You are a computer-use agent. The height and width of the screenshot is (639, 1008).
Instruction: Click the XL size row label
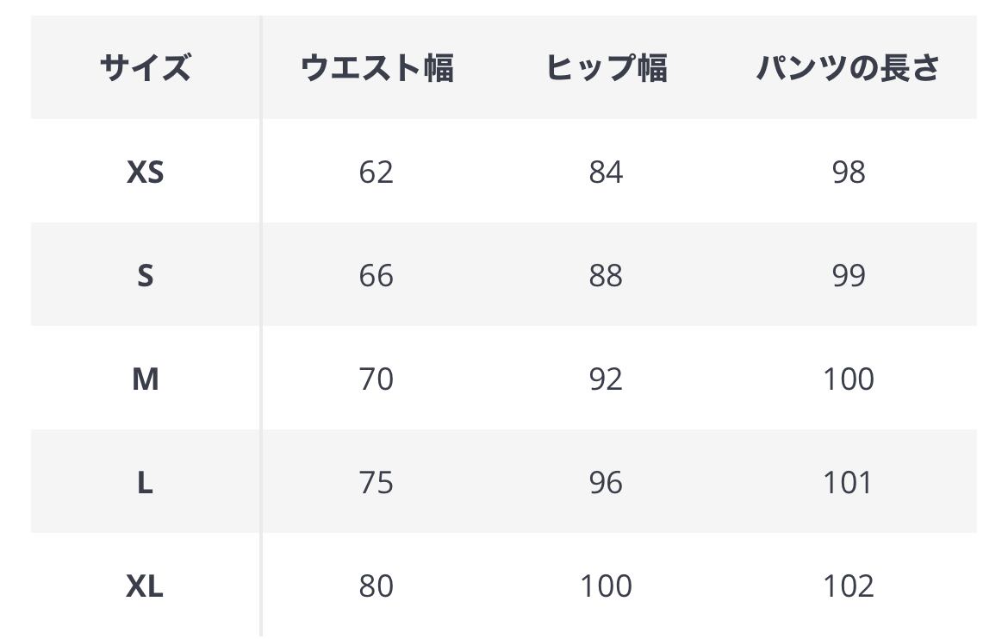(145, 586)
